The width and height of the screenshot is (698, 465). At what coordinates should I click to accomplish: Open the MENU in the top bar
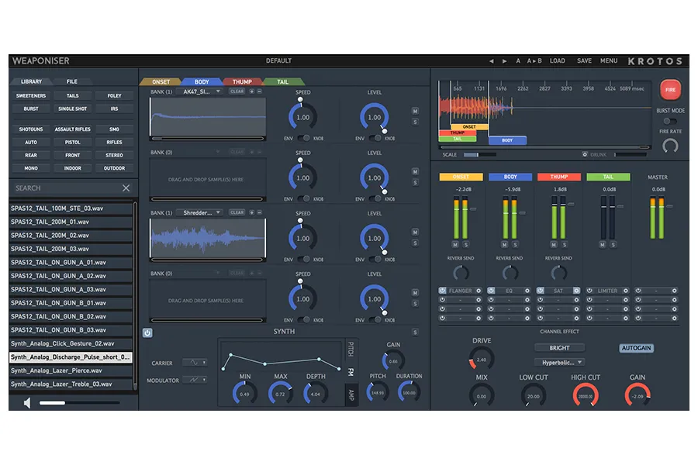(609, 61)
